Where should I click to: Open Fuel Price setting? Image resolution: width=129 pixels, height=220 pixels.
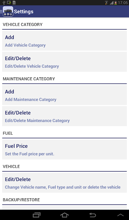pos(64,150)
